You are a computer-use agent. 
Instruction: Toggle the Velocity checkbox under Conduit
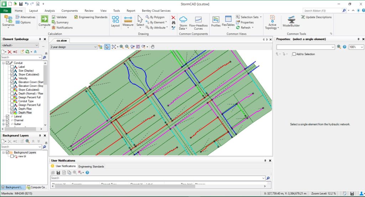click(x=12, y=78)
